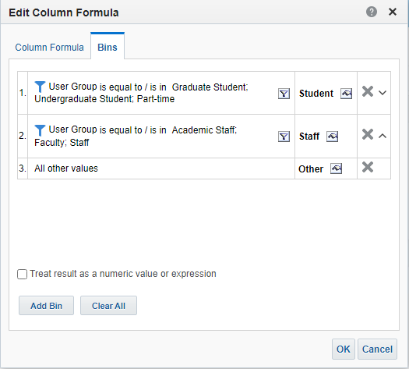Confirm with the OK button
Viewport: 409px width, 369px height.
pyautogui.click(x=344, y=349)
